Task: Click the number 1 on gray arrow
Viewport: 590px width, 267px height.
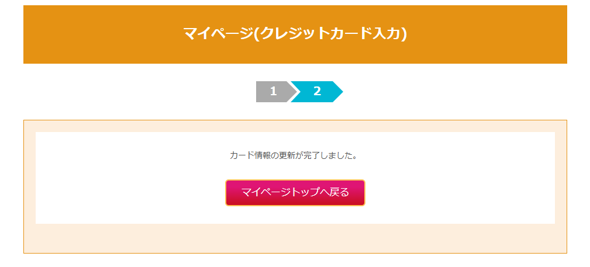Action: pos(273,92)
